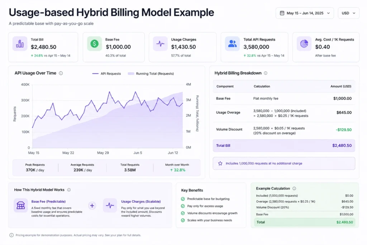Click the Month over Month 32.8% stat
Image resolution: width=367 pixels, height=245 pixels.
[177, 168]
